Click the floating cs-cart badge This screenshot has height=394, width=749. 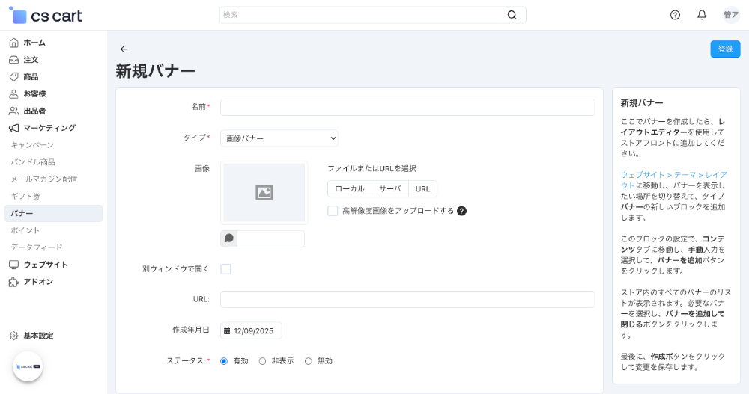click(28, 366)
